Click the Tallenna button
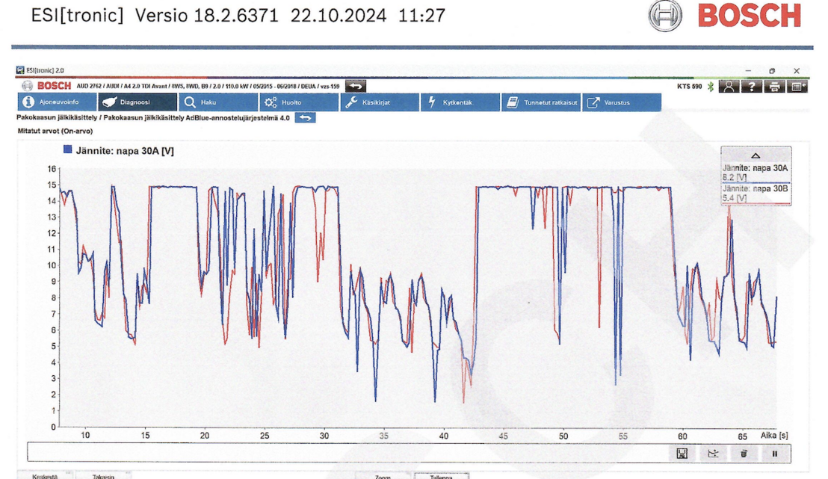Image resolution: width=828 pixels, height=479 pixels. pos(441,476)
